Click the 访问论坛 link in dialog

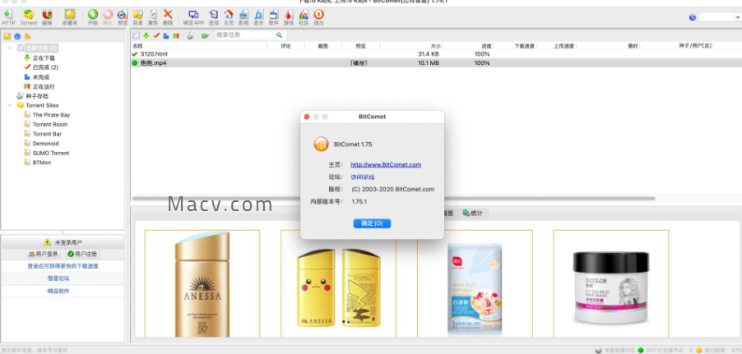point(363,177)
